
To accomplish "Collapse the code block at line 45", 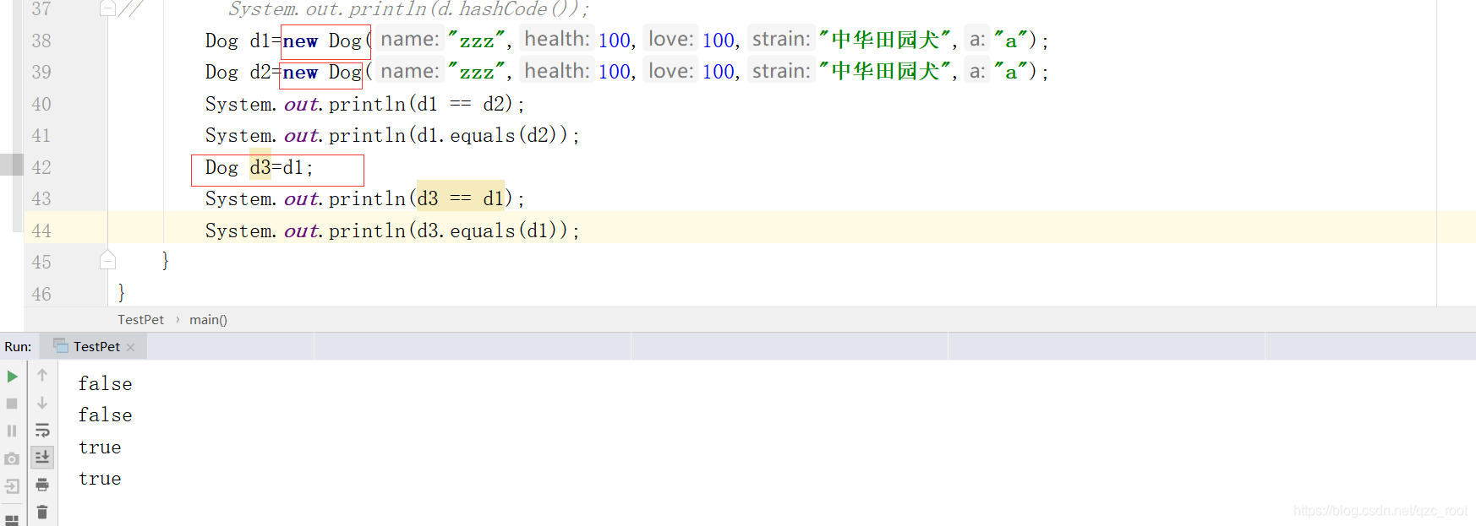I will coord(107,260).
